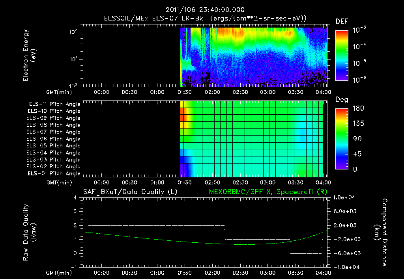Click the DEF label above the top color bar
The height and width of the screenshot is (279, 404).
tap(342, 21)
